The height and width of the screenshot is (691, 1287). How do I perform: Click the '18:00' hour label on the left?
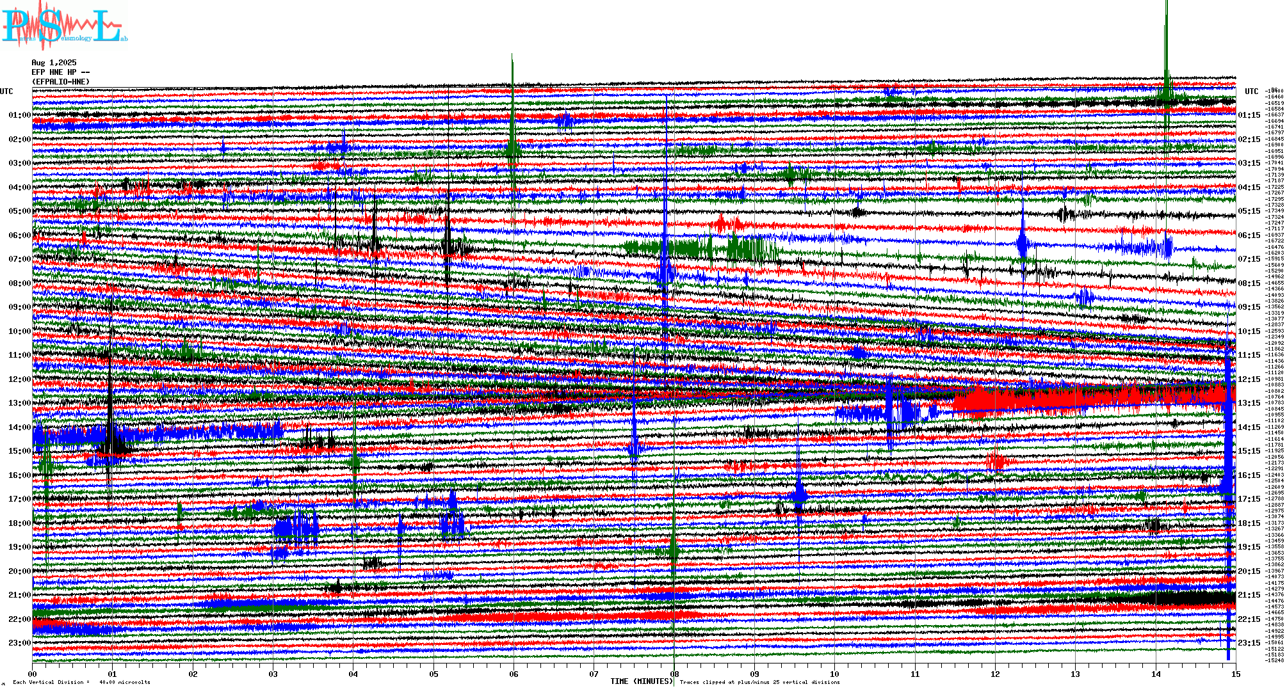pyautogui.click(x=20, y=523)
